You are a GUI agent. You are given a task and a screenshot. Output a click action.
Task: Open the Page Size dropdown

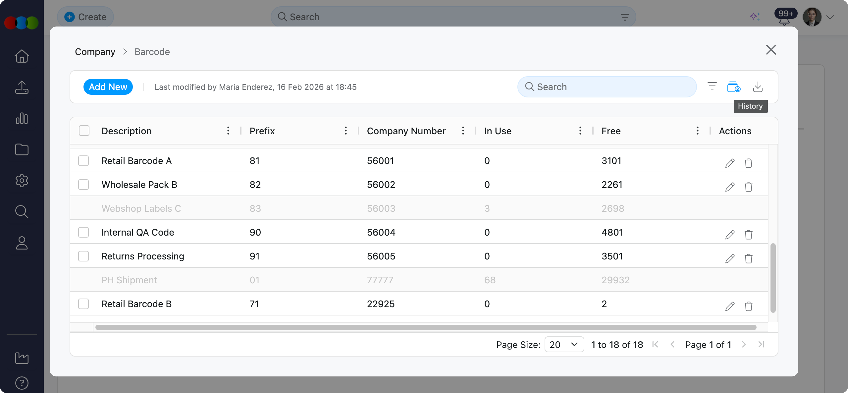click(564, 345)
